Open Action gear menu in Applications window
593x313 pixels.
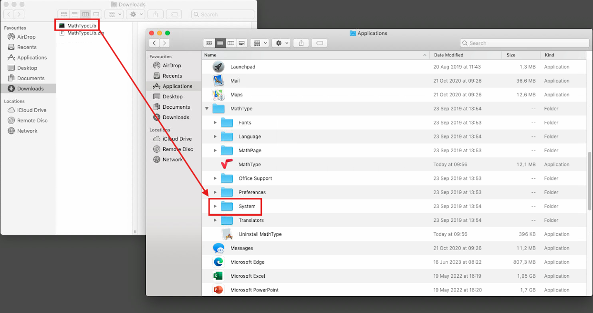[281, 43]
